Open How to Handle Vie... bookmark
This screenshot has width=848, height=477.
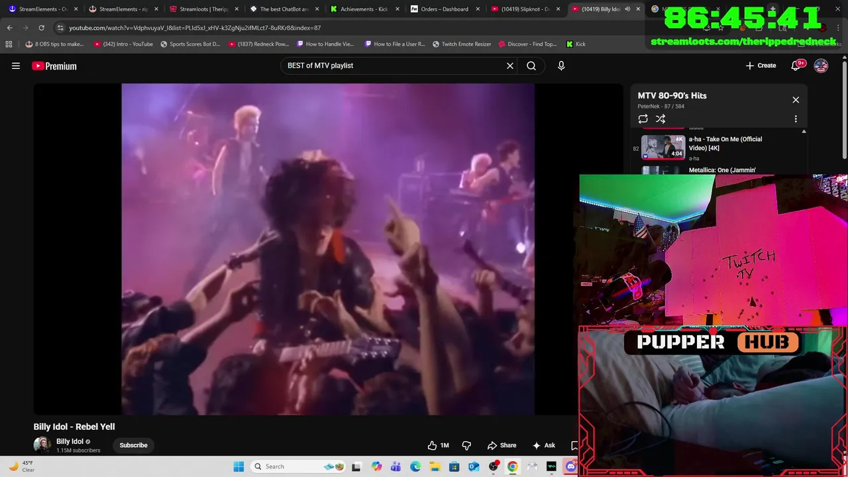pos(326,44)
